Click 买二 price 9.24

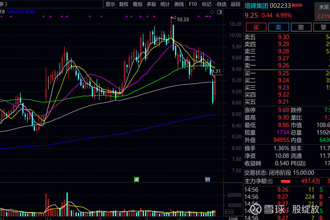283,80
